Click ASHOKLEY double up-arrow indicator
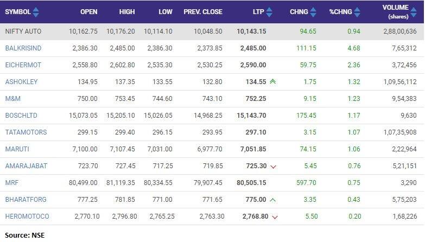 tap(272, 81)
